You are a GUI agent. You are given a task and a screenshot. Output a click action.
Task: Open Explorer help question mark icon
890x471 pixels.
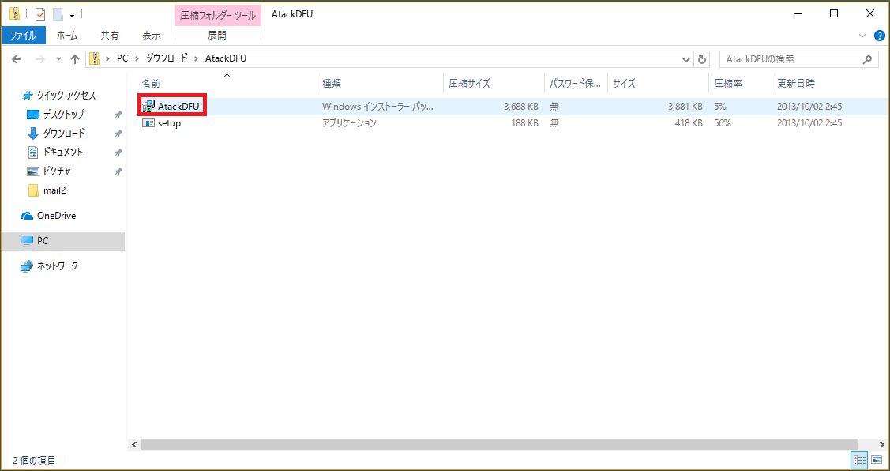point(880,36)
